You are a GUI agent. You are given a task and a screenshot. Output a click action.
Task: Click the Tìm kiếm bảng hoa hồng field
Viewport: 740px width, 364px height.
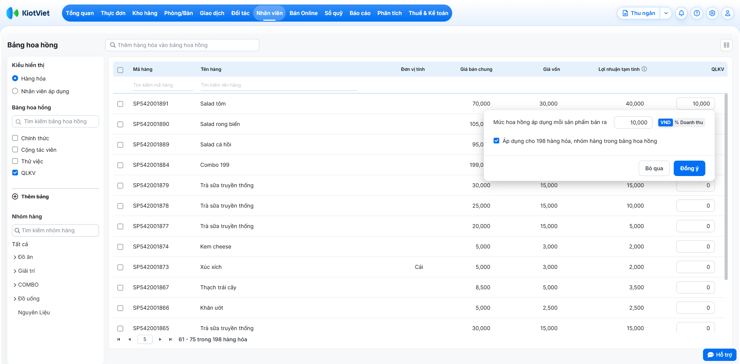tap(55, 121)
